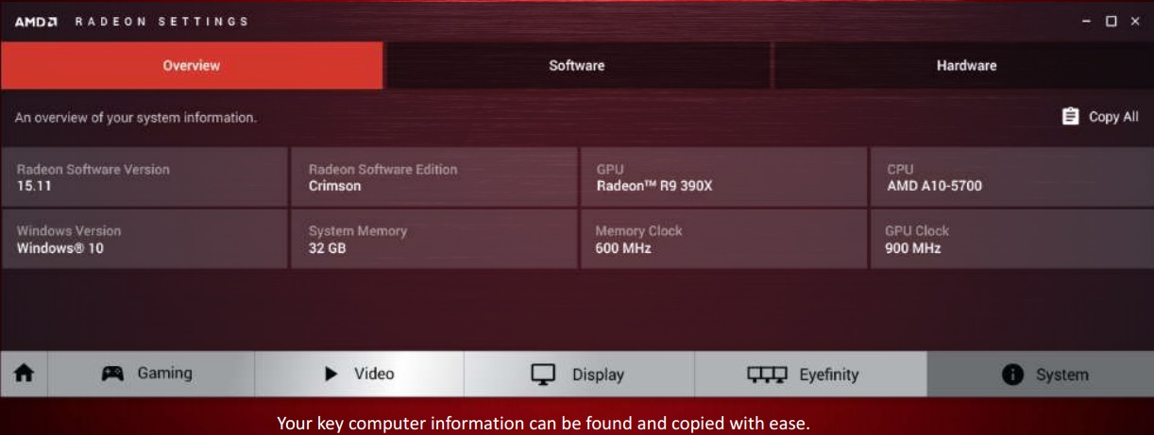Click the Windows Version tile
The image size is (1154, 435).
click(144, 238)
